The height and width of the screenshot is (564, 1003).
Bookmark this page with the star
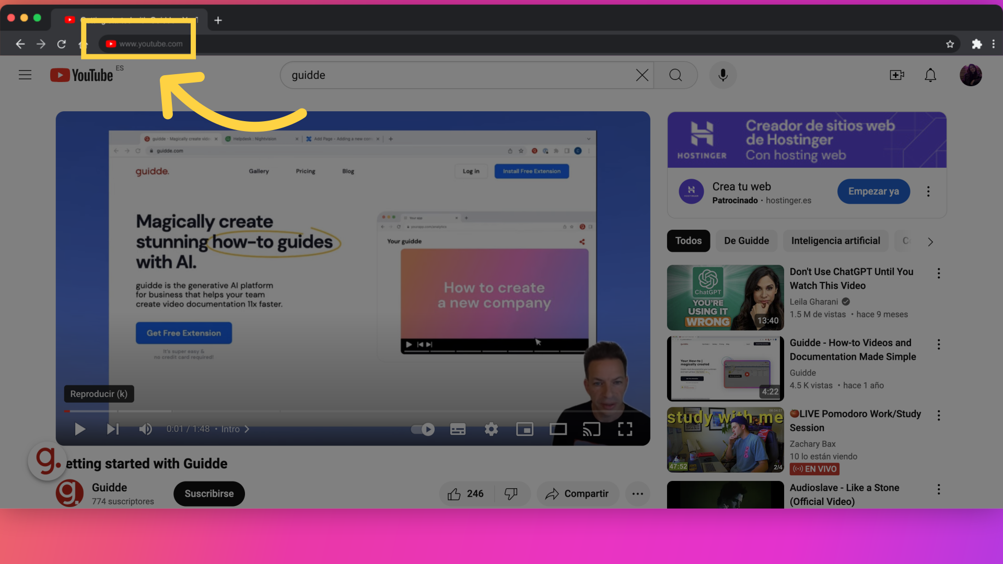point(950,44)
